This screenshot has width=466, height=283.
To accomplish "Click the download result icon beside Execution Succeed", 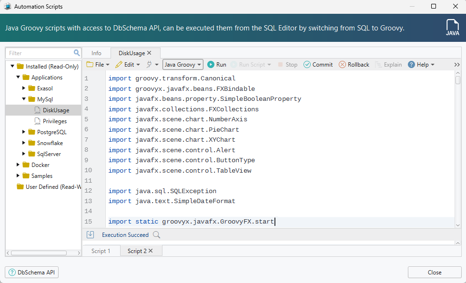I will pyautogui.click(x=91, y=234).
